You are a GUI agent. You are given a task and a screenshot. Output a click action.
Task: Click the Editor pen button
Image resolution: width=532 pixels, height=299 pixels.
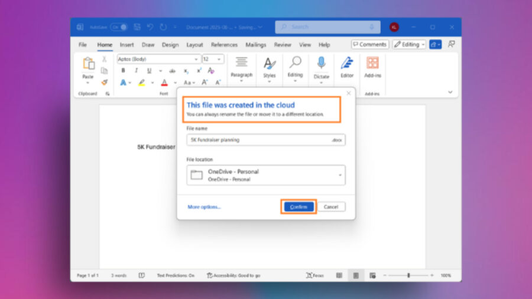coord(347,68)
